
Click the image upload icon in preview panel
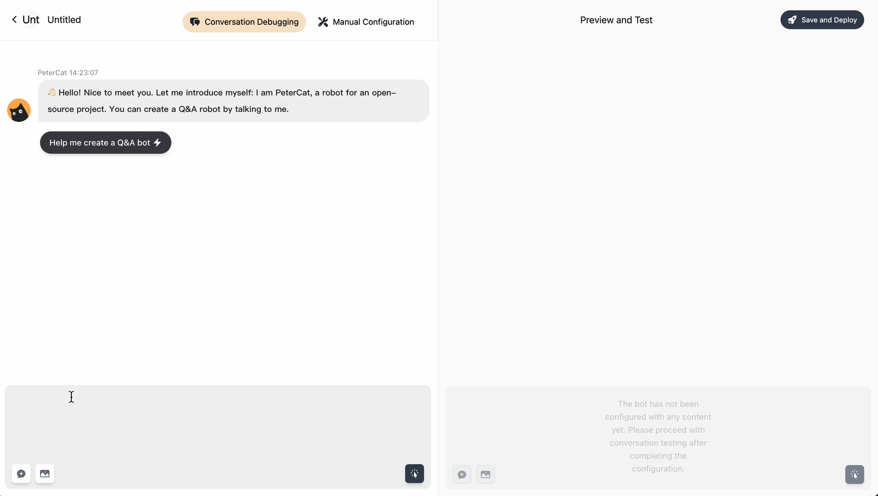485,474
